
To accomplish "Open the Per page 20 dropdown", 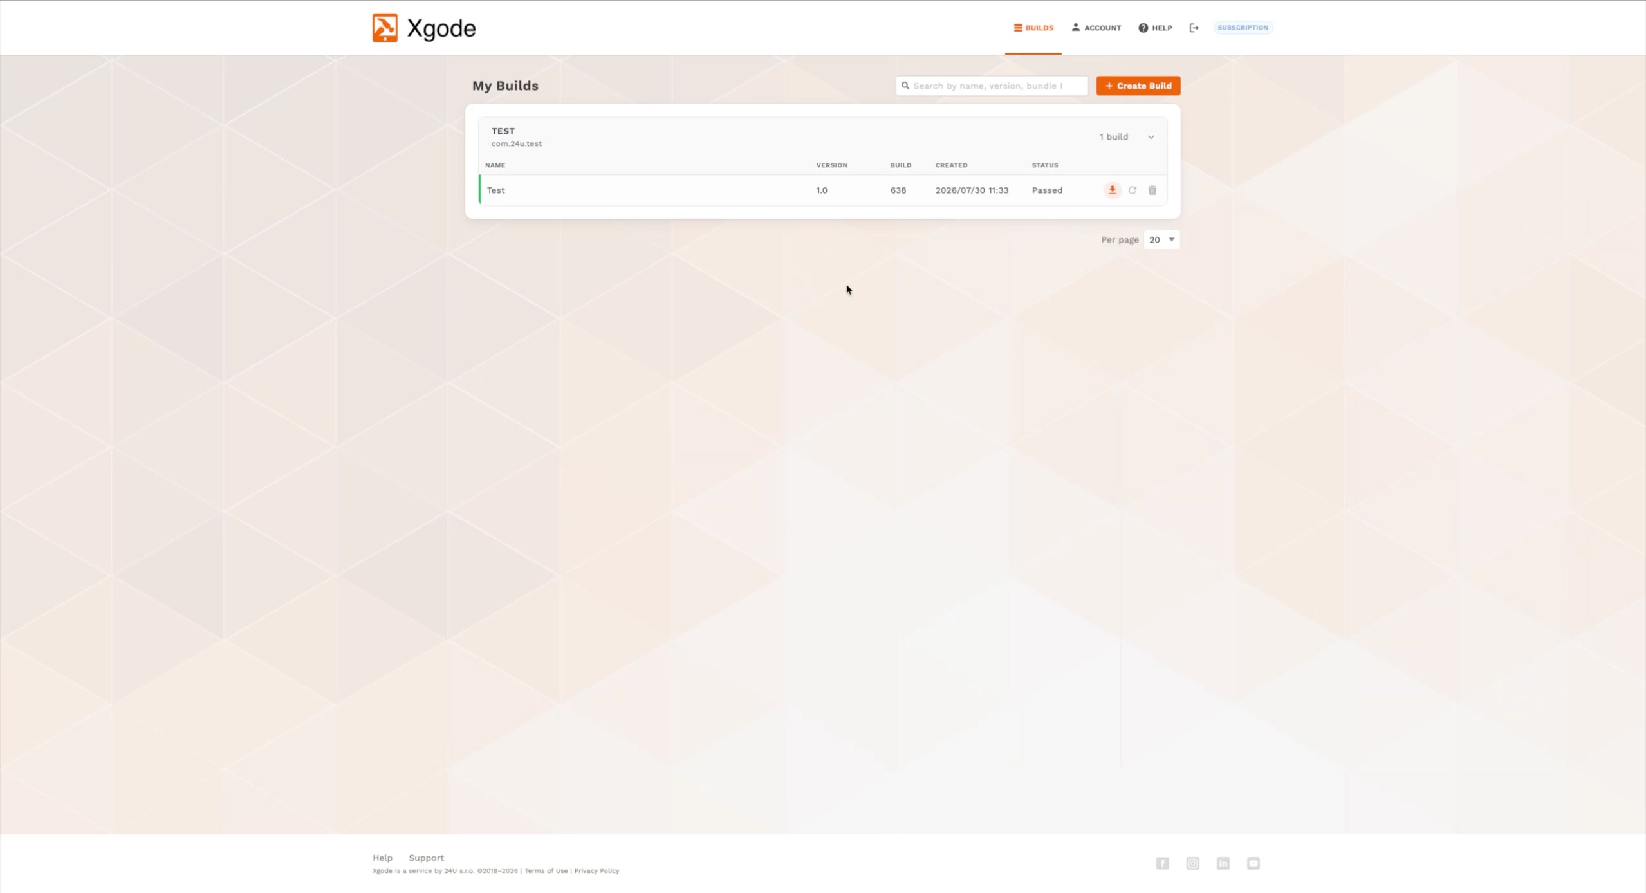I will pyautogui.click(x=1161, y=239).
